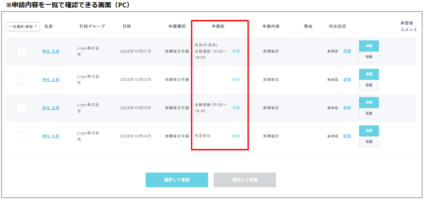Click the 対応状況 column header
Image resolution: width=424 pixels, height=200 pixels.
[x=337, y=26]
